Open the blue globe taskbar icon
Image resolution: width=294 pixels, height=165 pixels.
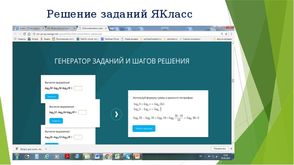pos(77,156)
